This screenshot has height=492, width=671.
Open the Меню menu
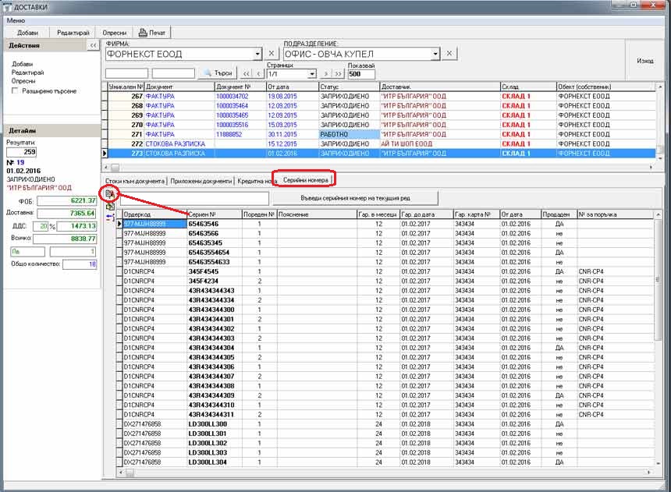click(x=16, y=20)
